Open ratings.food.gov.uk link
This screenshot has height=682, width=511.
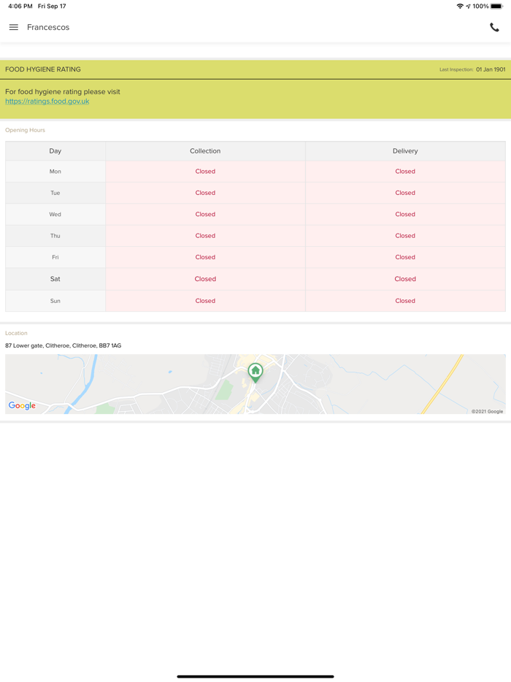pyautogui.click(x=47, y=101)
